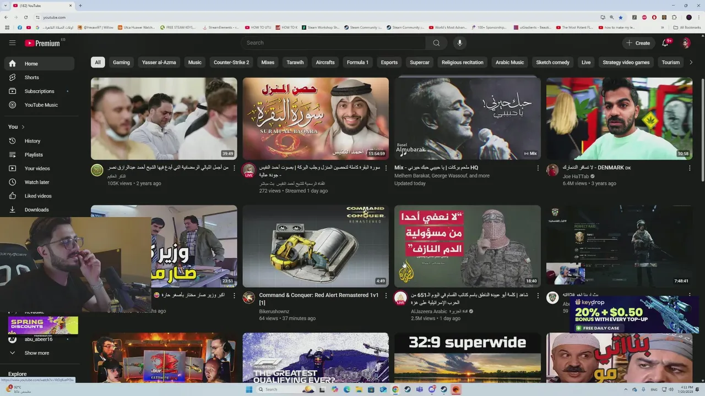
Task: Open a new browser tab
Action: [x=80, y=5]
